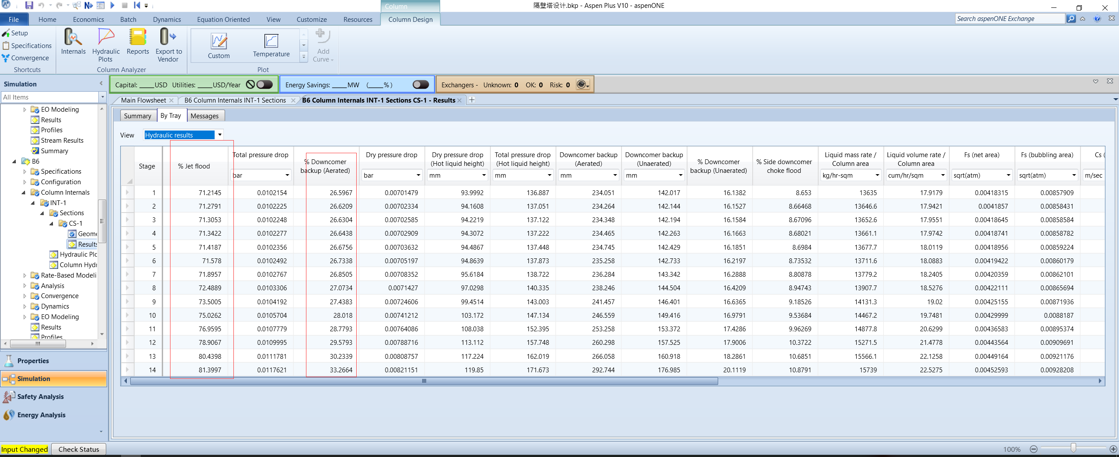Create a Temperature plot
Image resolution: width=1119 pixels, height=457 pixels.
pyautogui.click(x=271, y=46)
